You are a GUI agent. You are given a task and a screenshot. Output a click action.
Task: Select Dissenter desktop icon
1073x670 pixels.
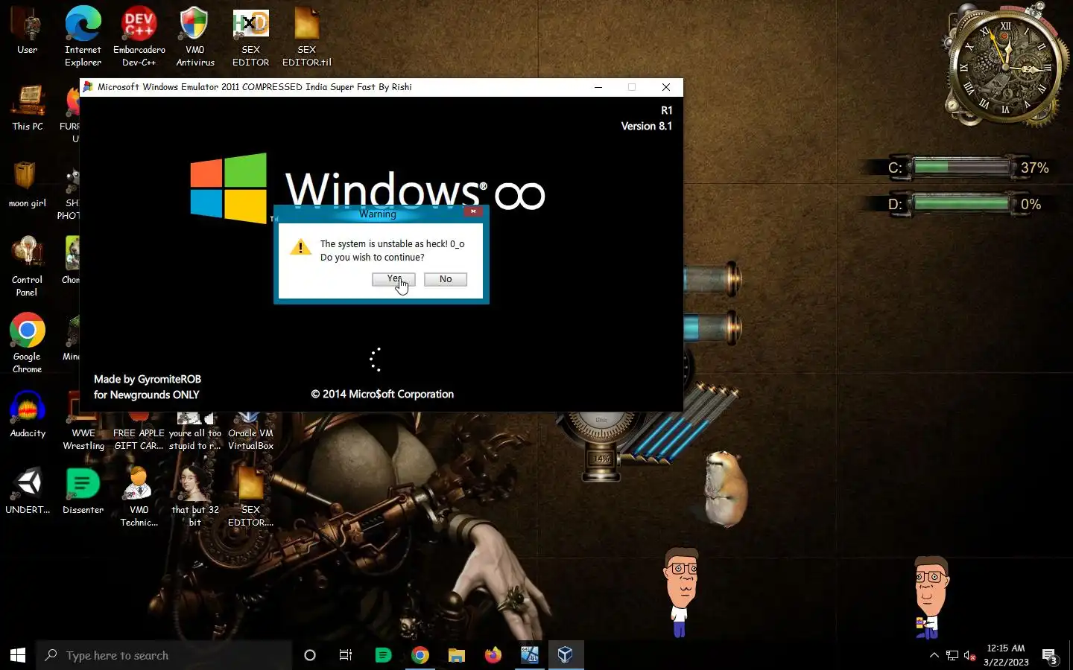click(83, 491)
